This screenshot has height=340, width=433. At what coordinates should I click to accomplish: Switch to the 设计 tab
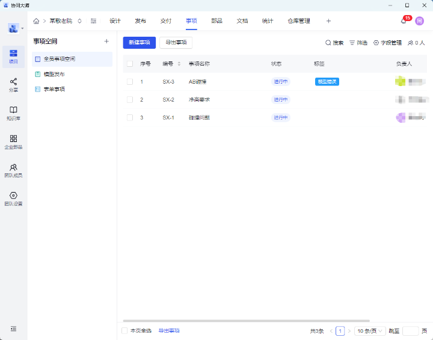point(115,21)
